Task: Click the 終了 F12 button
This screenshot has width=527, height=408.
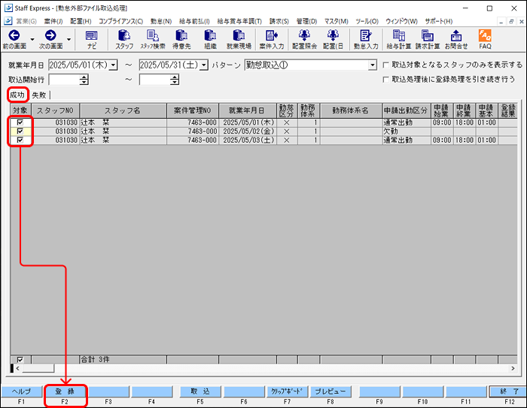Action: tap(510, 391)
